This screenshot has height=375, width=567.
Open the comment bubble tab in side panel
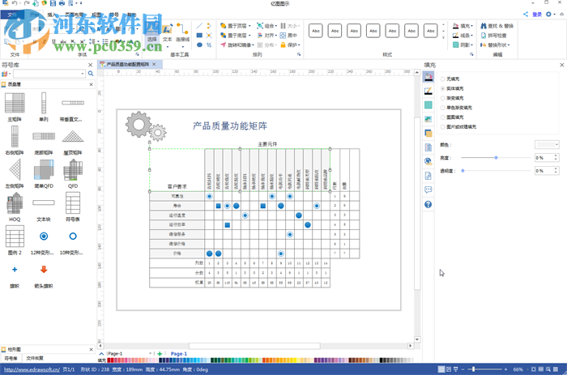click(428, 190)
